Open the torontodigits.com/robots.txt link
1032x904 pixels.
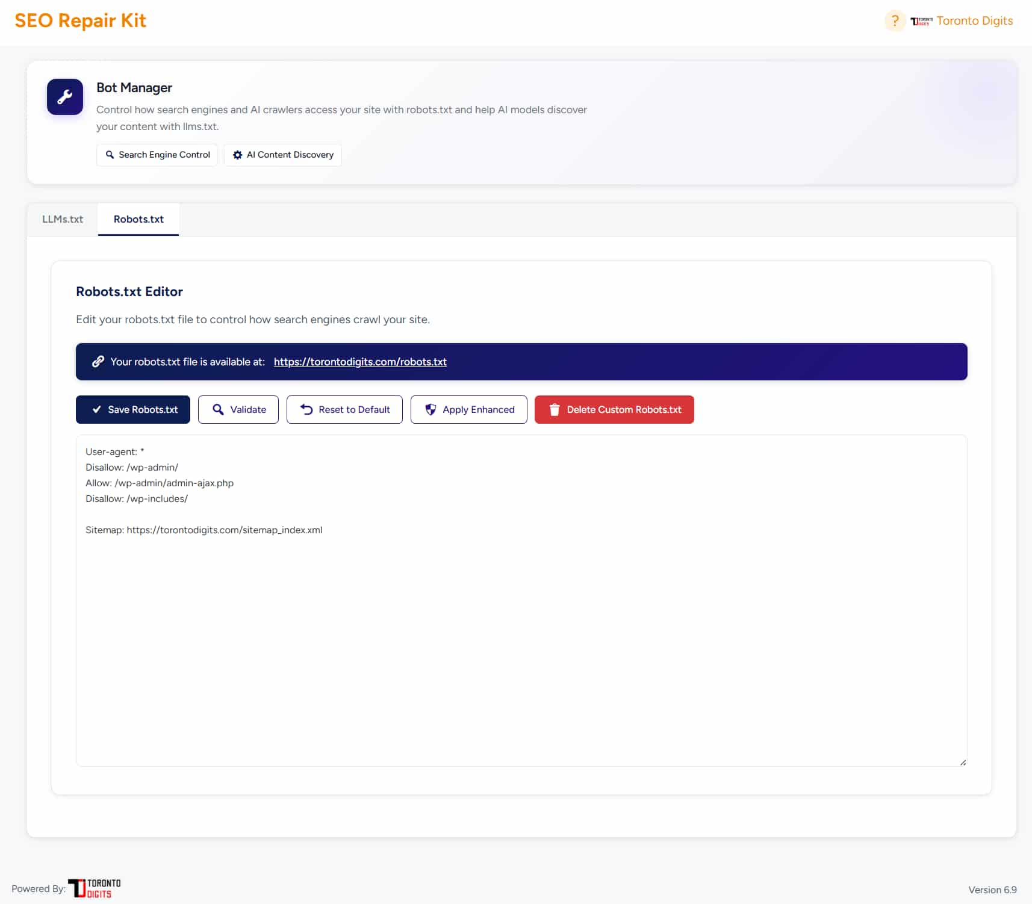pos(360,362)
